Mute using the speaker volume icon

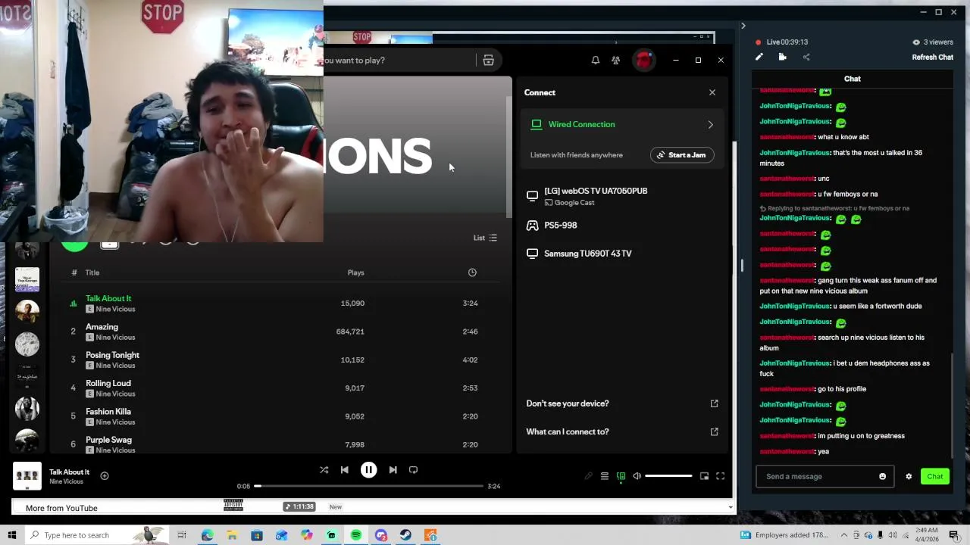click(x=637, y=476)
